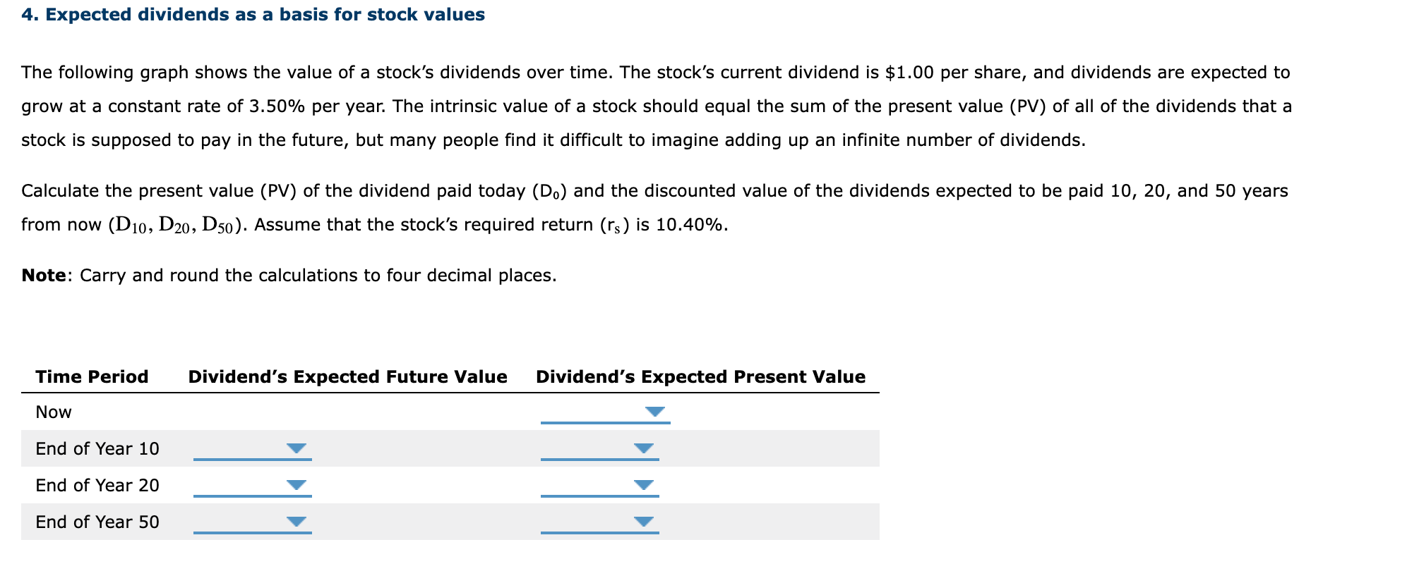This screenshot has width=1419, height=571.
Task: Open End of Year 20 future value dropdown
Action: (296, 484)
